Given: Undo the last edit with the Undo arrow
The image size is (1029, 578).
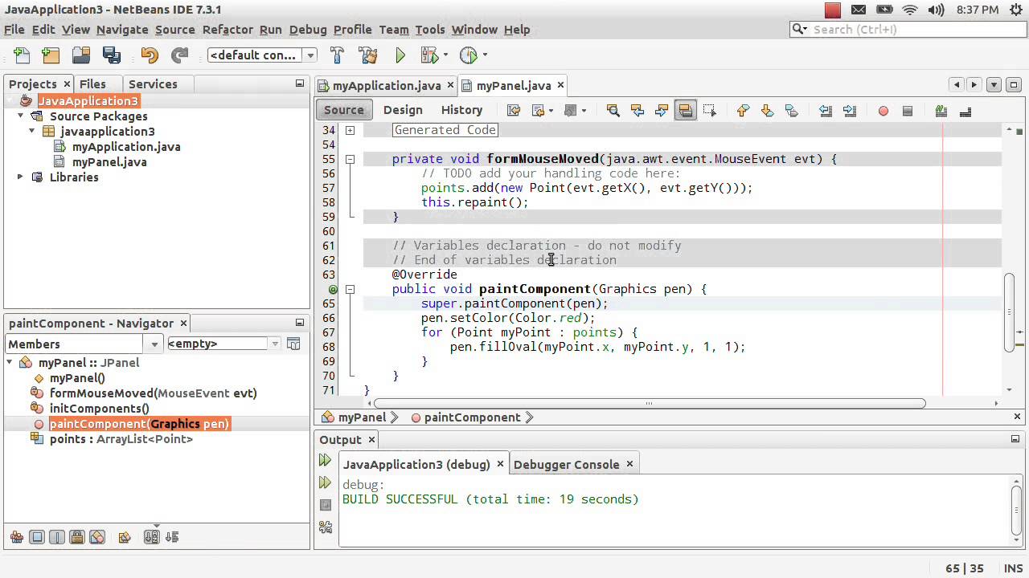Looking at the screenshot, I should pyautogui.click(x=150, y=55).
